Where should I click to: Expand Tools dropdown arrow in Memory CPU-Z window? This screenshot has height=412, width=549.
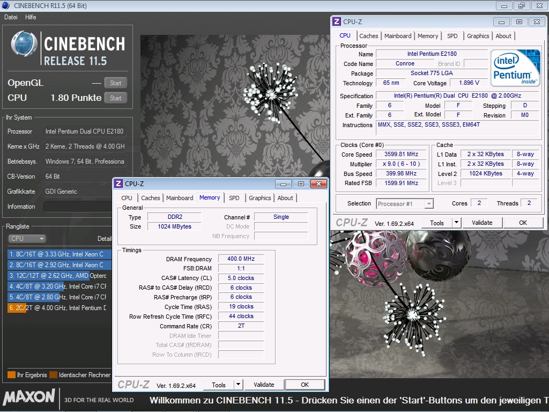[x=238, y=385]
